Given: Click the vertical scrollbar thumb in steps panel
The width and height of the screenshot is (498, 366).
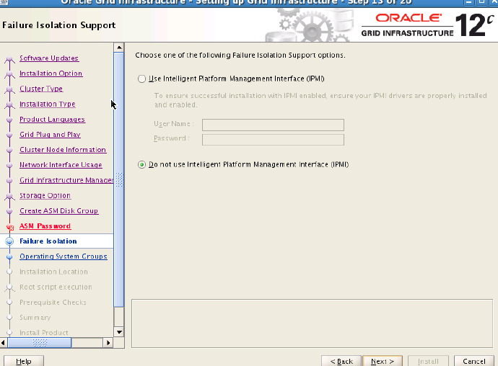Looking at the screenshot, I should (119, 180).
